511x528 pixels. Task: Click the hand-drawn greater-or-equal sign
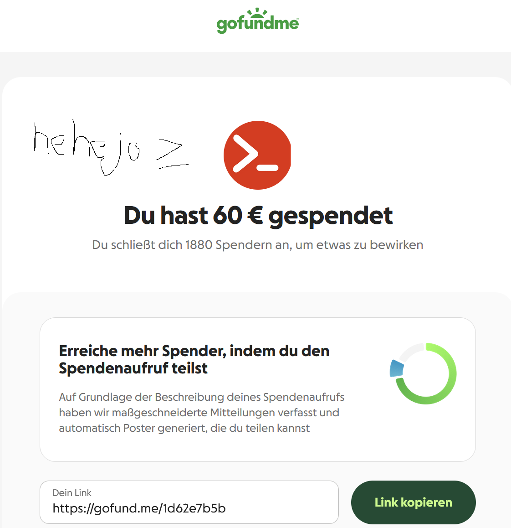coord(172,154)
